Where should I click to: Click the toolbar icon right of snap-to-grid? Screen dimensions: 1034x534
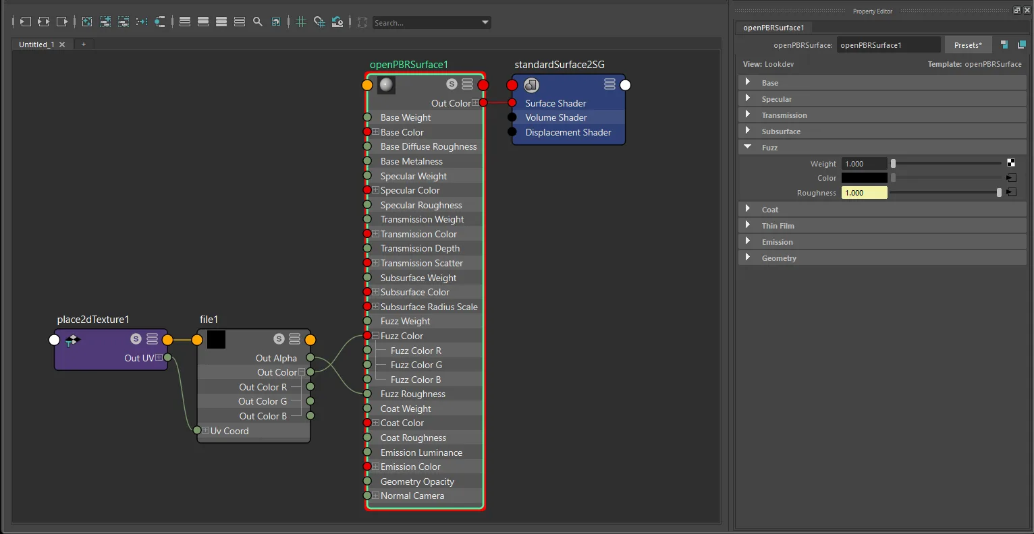coord(337,22)
